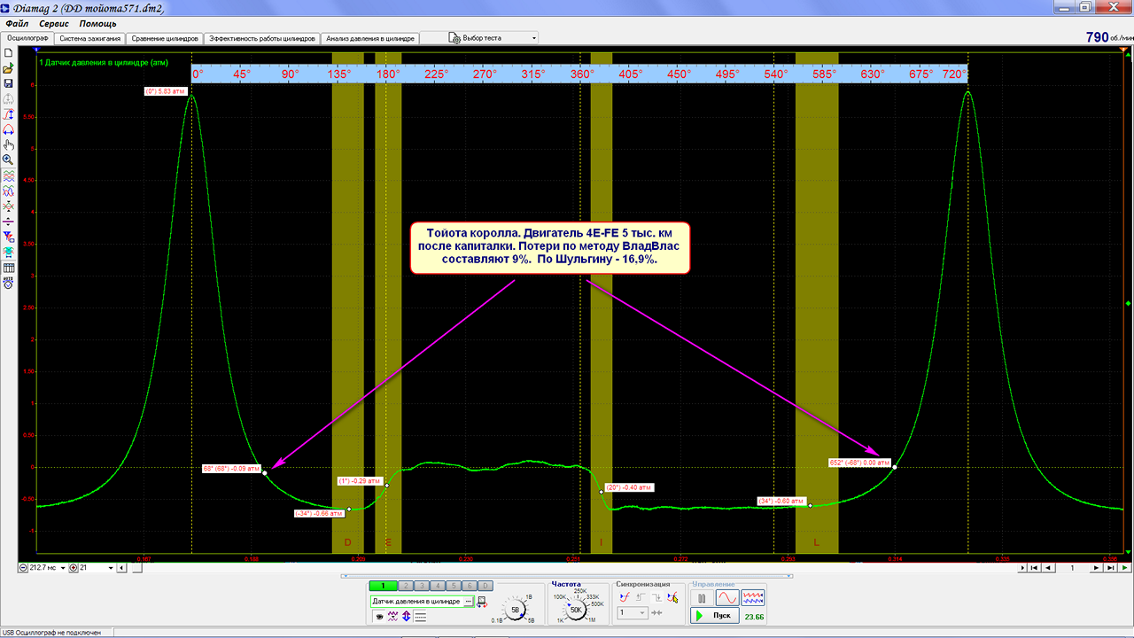The image size is (1134, 638).
Task: Adjust the voltage range knob labeled 5В
Action: [x=516, y=610]
